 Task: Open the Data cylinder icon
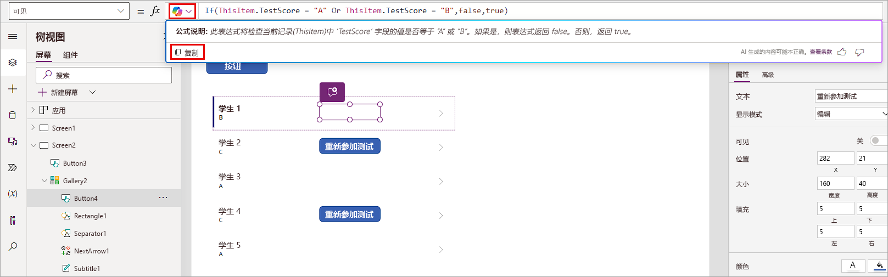coord(13,115)
